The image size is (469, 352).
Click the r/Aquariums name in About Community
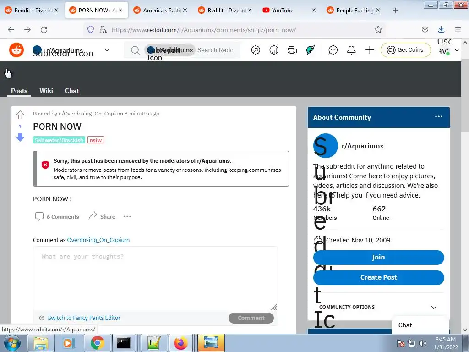coord(363,146)
